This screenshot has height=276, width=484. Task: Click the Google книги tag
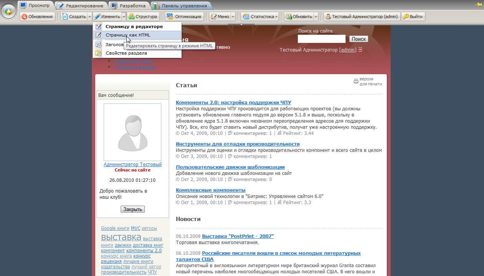pos(115,228)
